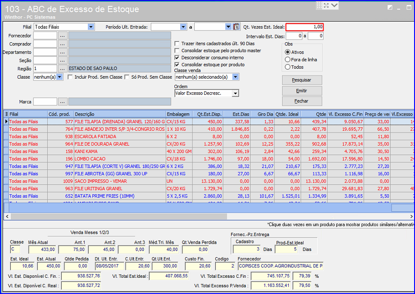Open Marca lookup ellipsis button
The width and height of the screenshot is (415, 294).
(x=62, y=102)
